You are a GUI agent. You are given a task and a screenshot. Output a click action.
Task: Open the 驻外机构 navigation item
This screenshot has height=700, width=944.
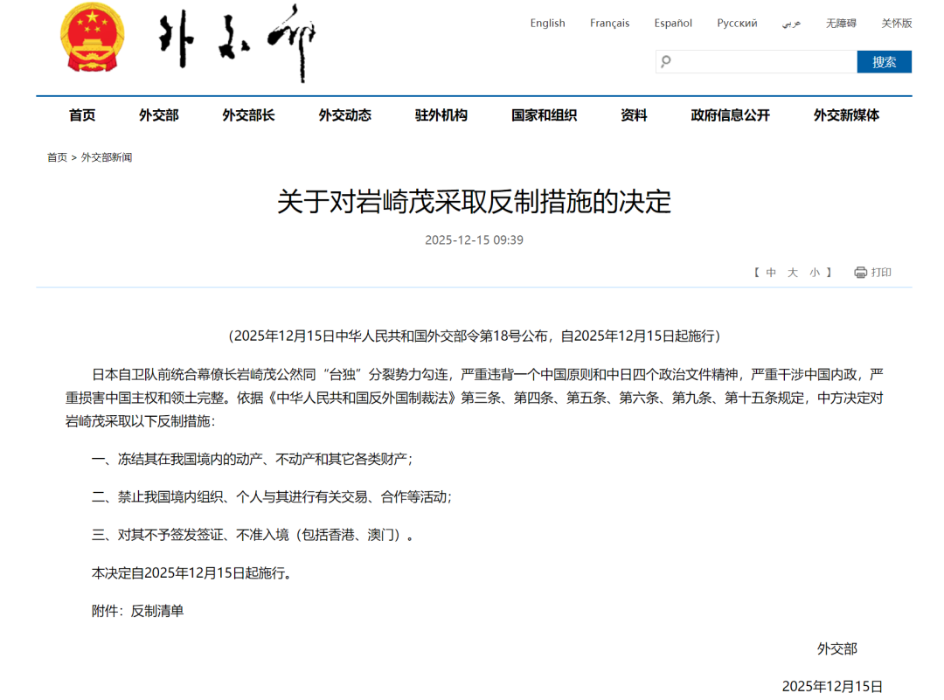pyautogui.click(x=441, y=115)
